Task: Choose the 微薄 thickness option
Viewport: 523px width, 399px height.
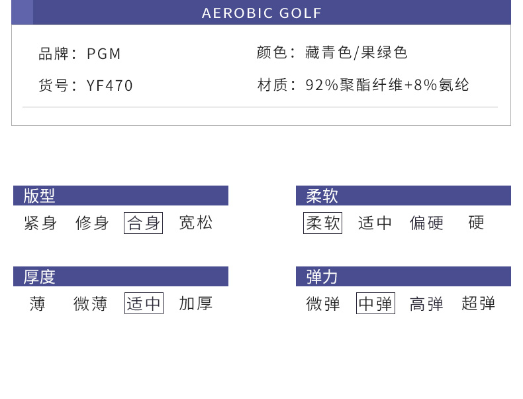Action: (91, 304)
